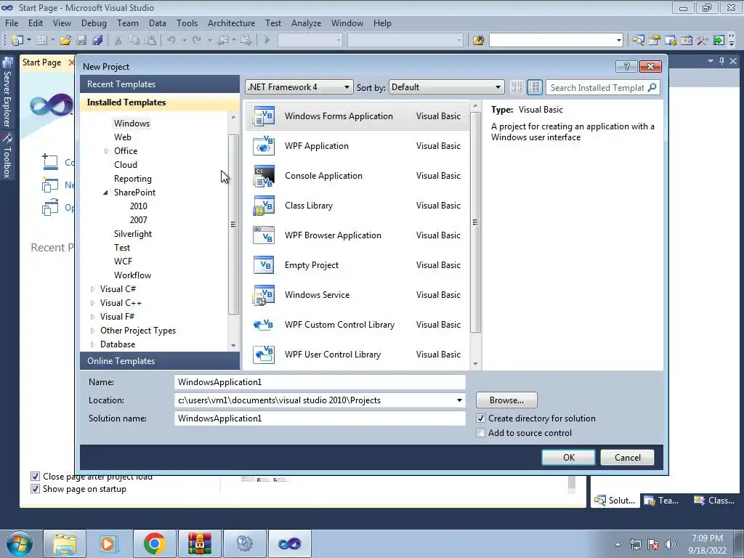Image resolution: width=744 pixels, height=558 pixels.
Task: Click the Open File toolbar icon
Action: pyautogui.click(x=65, y=41)
